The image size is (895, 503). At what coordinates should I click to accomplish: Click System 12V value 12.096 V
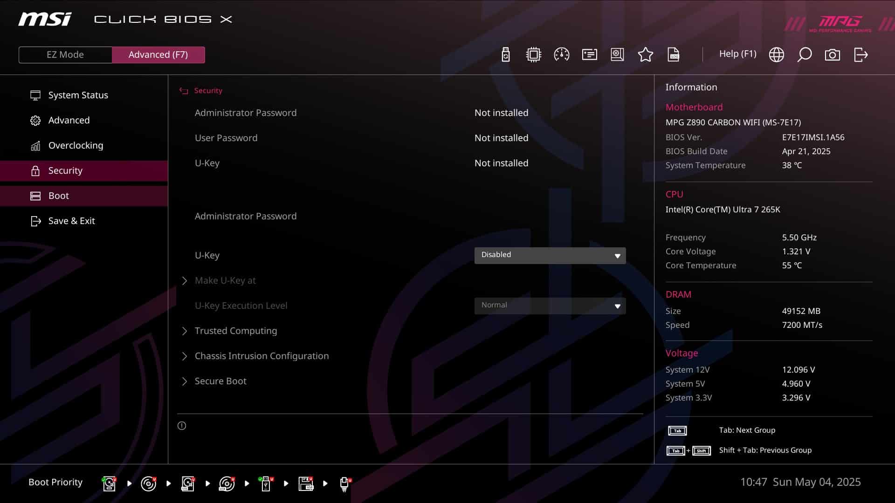(x=799, y=370)
